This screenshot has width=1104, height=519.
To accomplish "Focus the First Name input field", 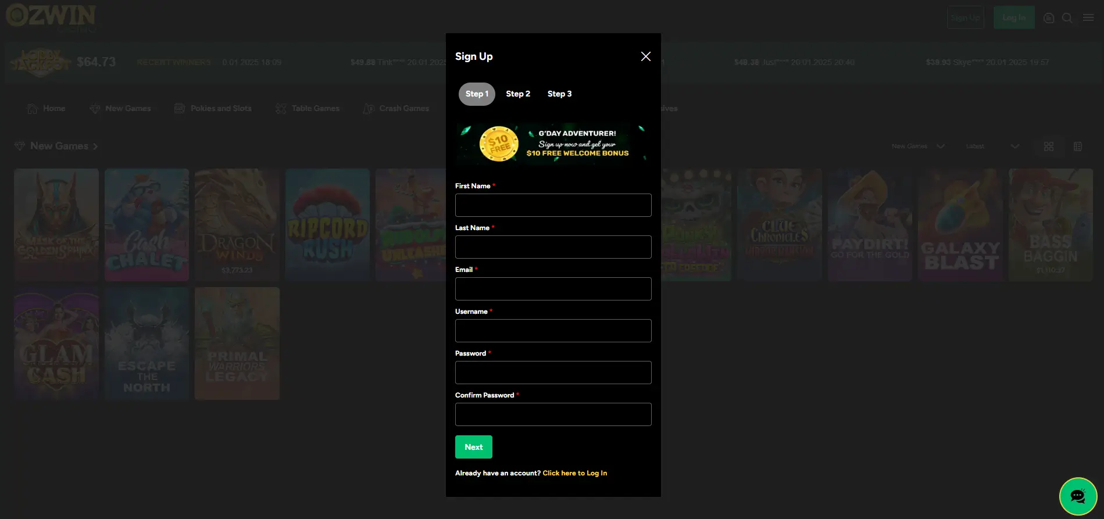I will point(553,205).
